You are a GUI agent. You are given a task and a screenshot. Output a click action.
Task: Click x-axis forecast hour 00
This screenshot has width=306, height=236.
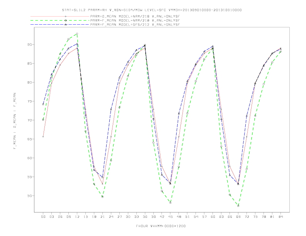[43, 217]
